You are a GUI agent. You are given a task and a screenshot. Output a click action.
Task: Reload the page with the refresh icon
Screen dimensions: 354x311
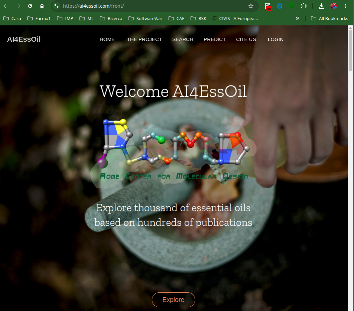pos(30,6)
